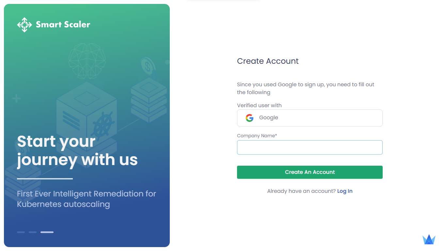446x251 pixels.
Task: Click the verified Google account field
Action: [310, 118]
